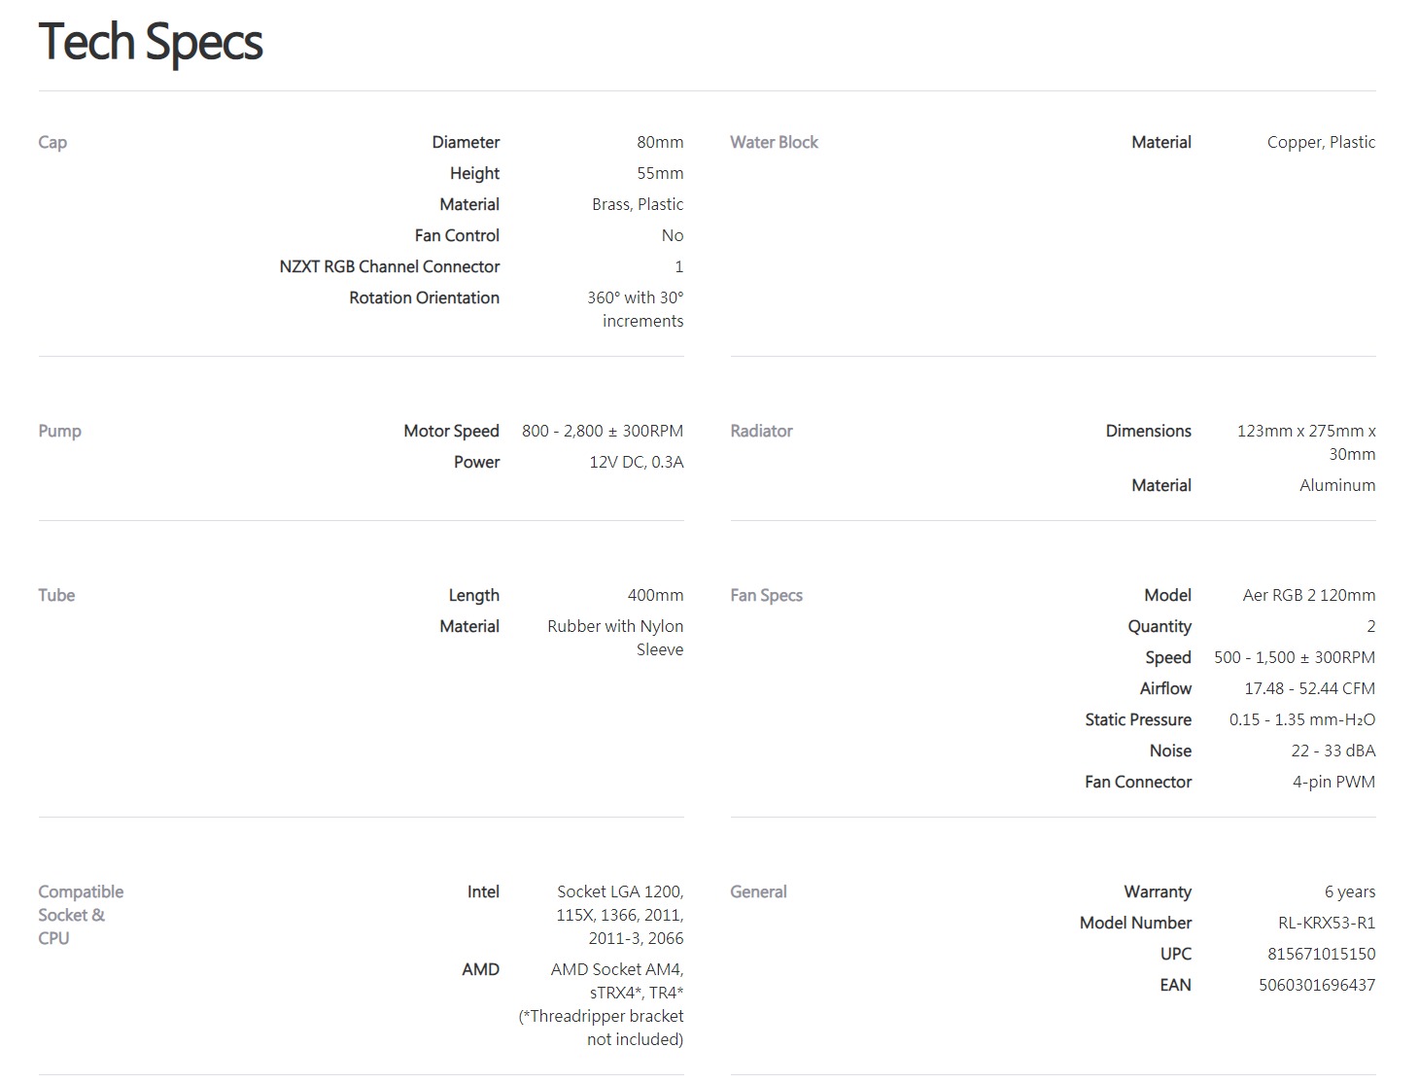Click the Water Block section label
1419x1083 pixels.
click(x=774, y=142)
